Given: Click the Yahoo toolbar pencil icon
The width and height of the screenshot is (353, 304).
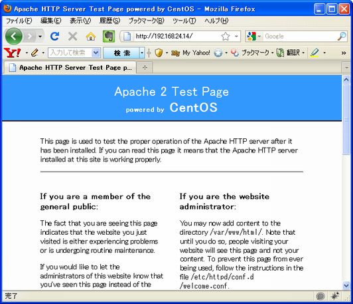Looking at the screenshot, I should click(x=35, y=53).
